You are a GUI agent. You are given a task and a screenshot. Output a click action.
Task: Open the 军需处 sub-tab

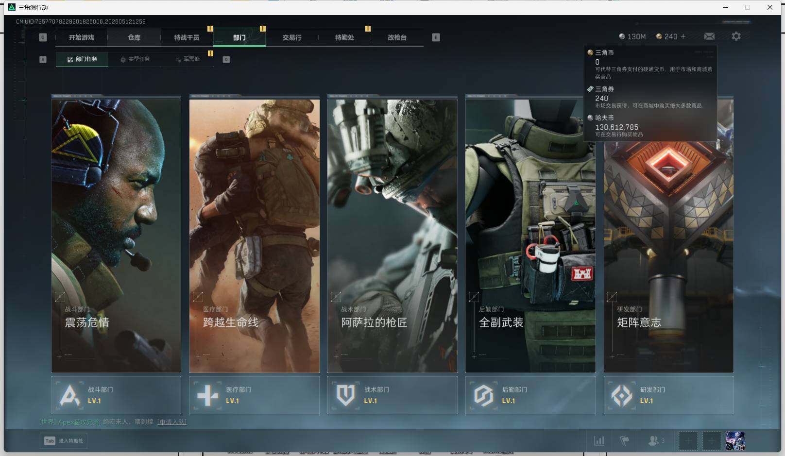pyautogui.click(x=188, y=59)
